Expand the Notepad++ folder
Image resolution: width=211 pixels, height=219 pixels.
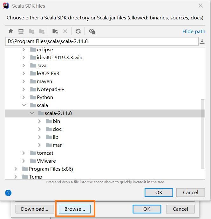click(x=24, y=89)
